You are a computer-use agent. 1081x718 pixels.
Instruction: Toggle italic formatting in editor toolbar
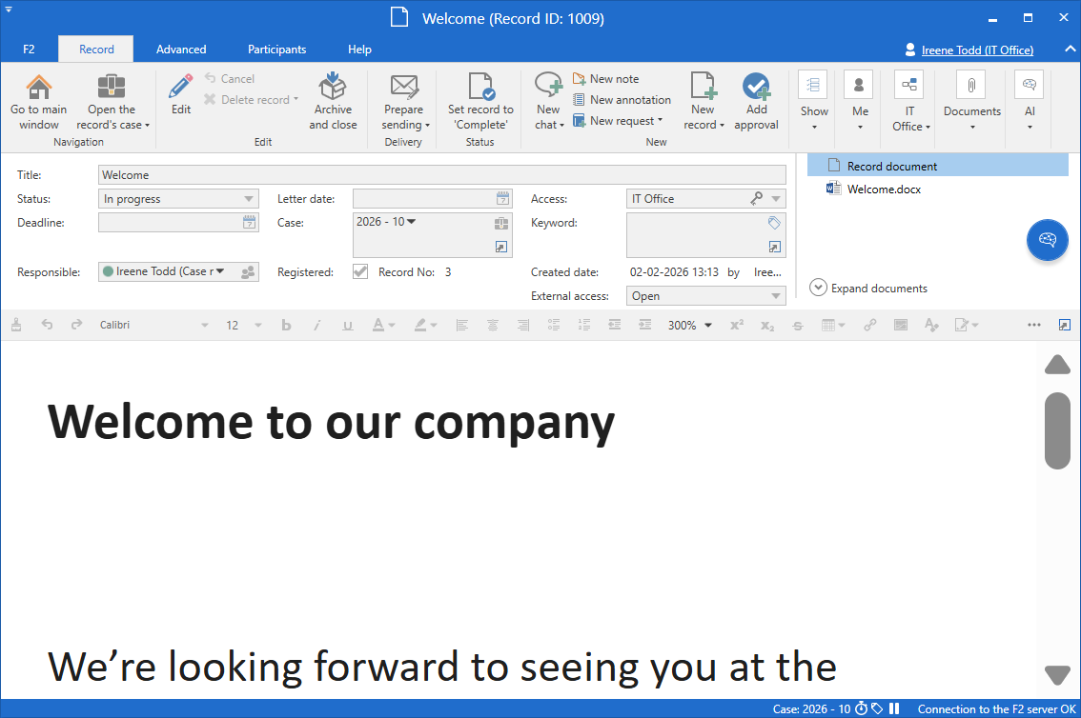316,326
